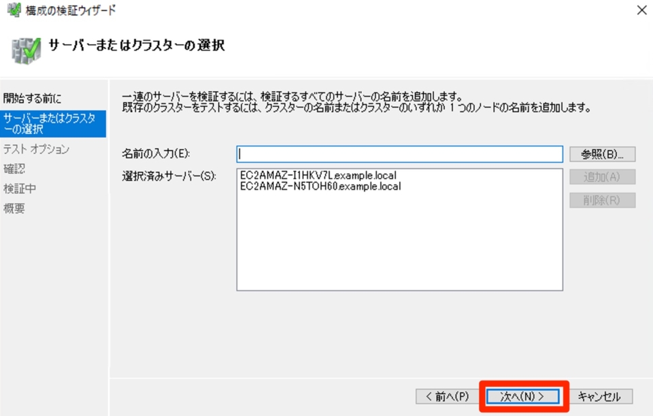Click the 追加(A) add button
Viewport: 653px width, 416px height.
602,177
